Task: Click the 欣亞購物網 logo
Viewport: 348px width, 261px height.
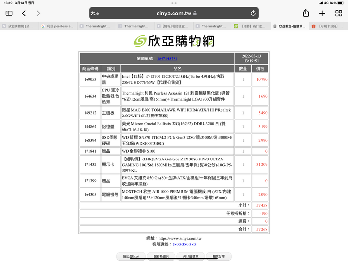Action: [174, 41]
